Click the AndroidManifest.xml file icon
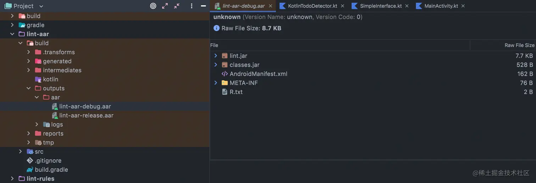The height and width of the screenshot is (183, 536). pyautogui.click(x=224, y=74)
